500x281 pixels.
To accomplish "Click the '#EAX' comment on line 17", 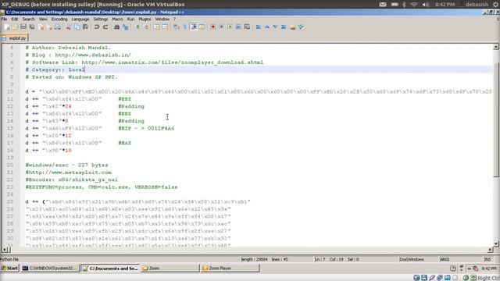I will [124, 143].
